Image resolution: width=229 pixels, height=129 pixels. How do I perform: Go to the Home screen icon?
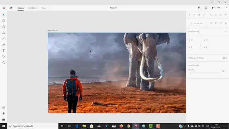coord(11,8)
